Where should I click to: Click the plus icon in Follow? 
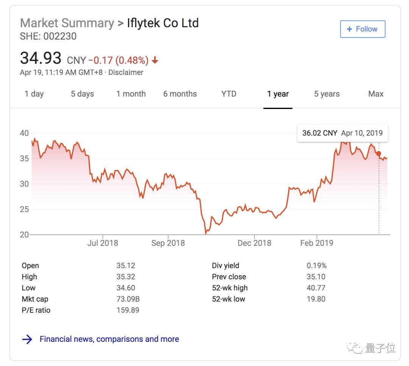coord(349,29)
